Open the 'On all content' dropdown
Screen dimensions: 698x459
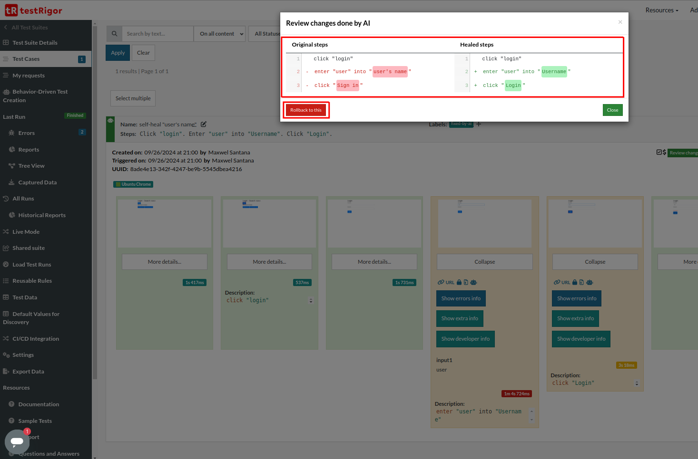point(221,34)
